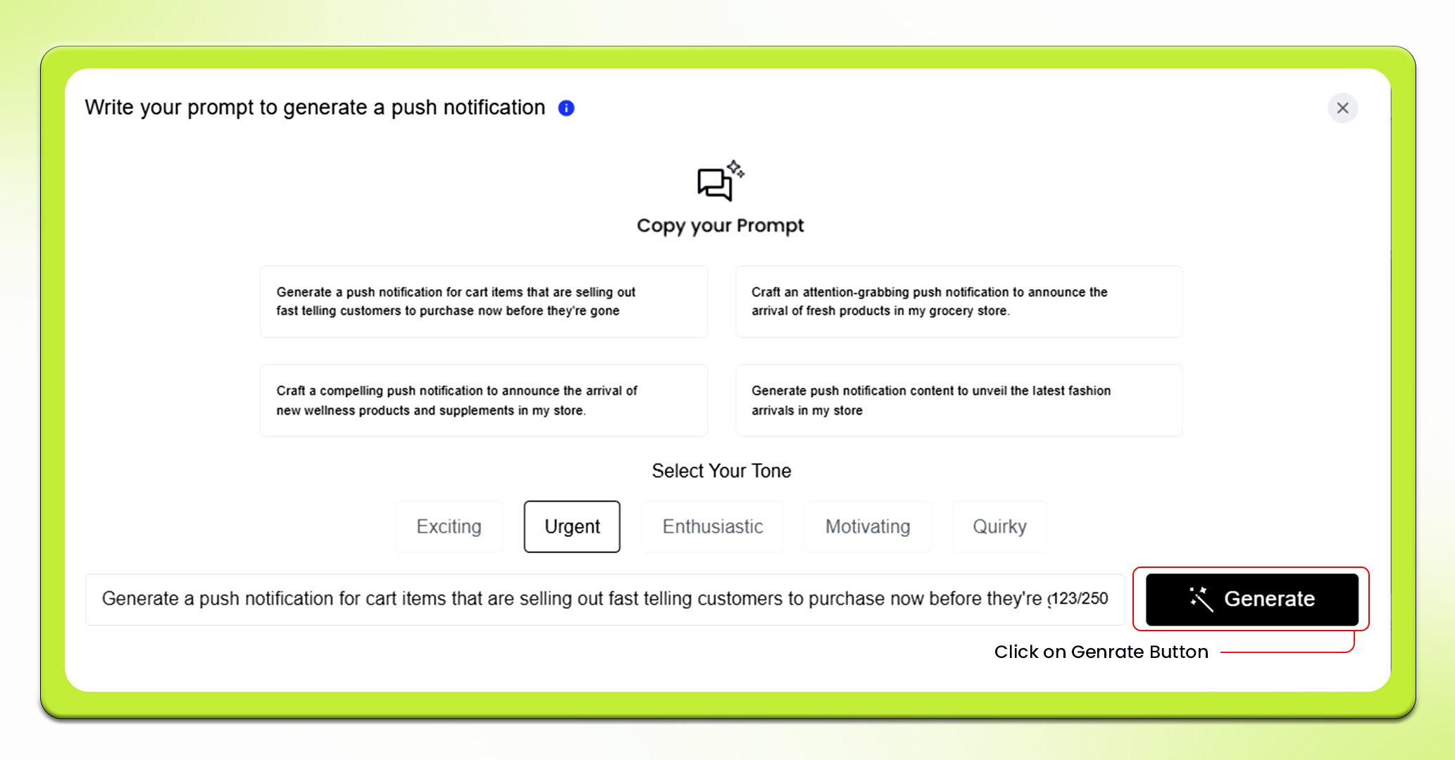Select the cart items selling out prompt template

[x=483, y=301]
